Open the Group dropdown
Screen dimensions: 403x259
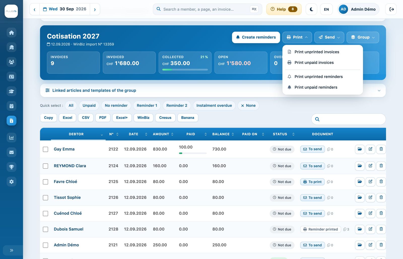point(363,37)
